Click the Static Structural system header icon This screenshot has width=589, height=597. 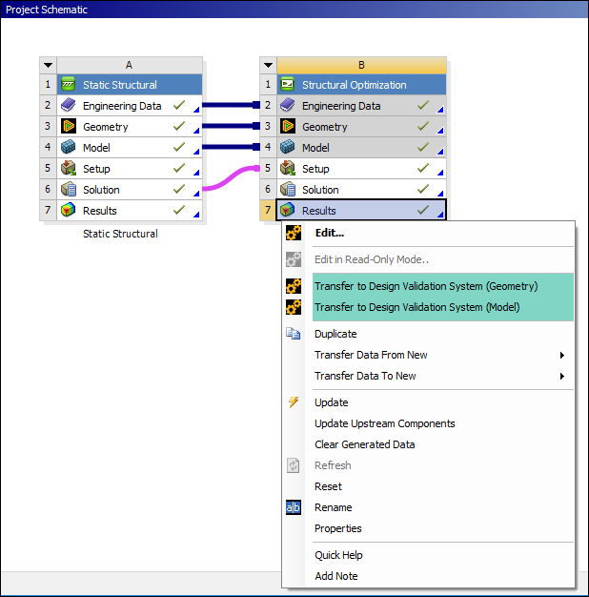coord(68,84)
